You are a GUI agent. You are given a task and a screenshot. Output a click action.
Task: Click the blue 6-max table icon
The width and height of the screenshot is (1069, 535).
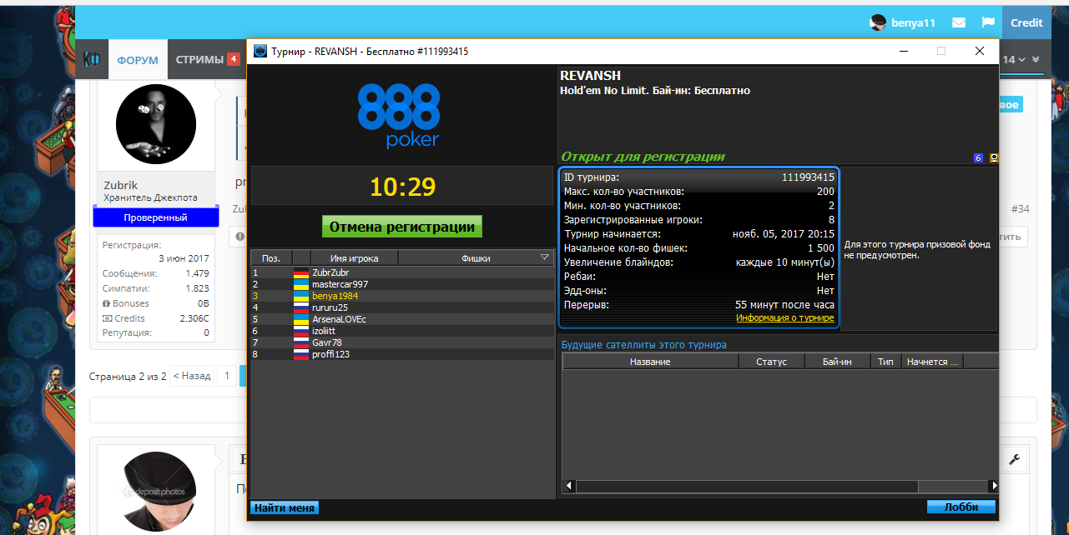(978, 157)
